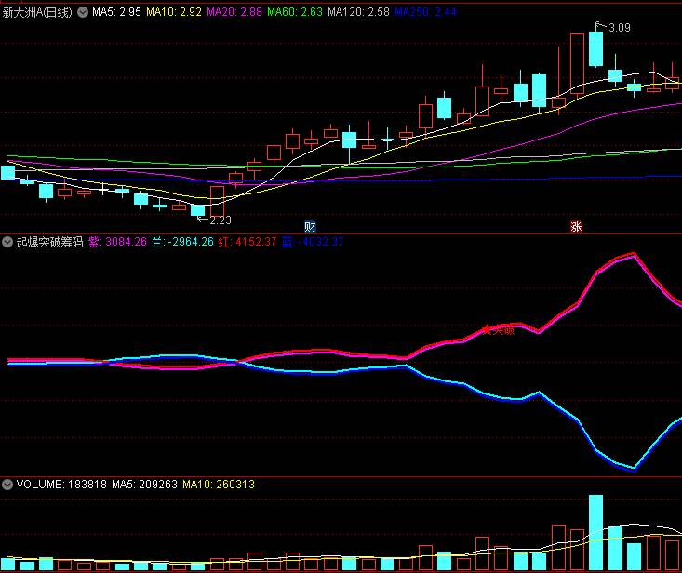Click the blue 财 financial marker icon
682x573 pixels.
point(310,227)
